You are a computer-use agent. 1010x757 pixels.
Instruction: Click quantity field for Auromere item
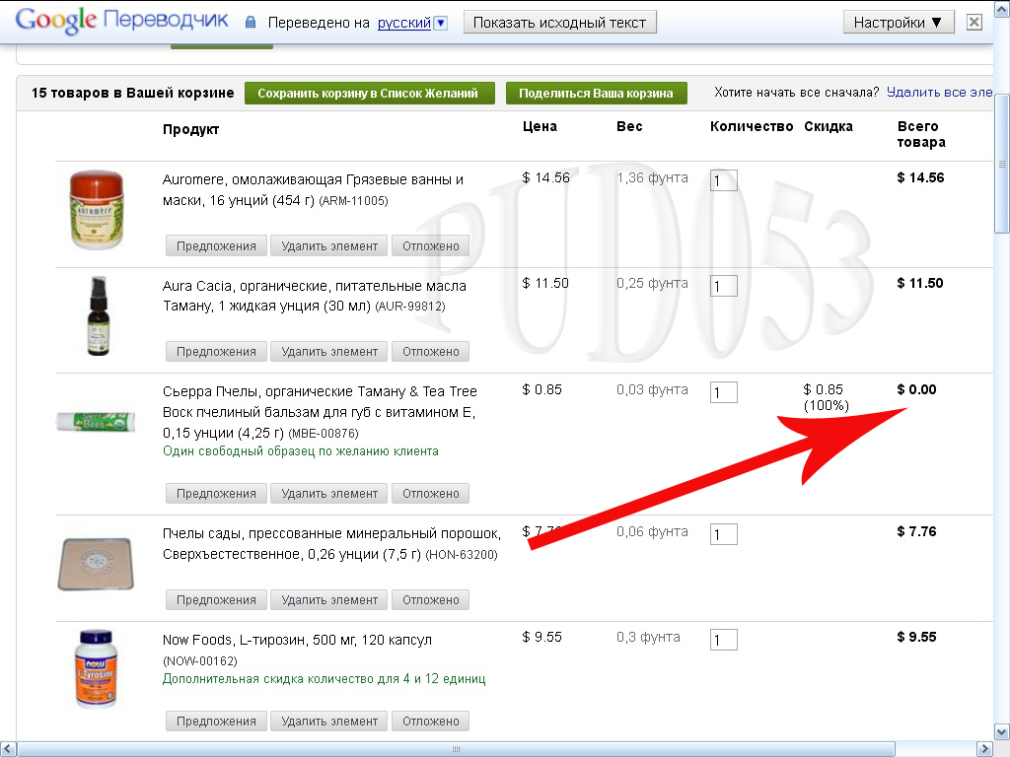723,180
